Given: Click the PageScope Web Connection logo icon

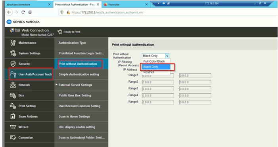Looking at the screenshot, I should (15, 30).
